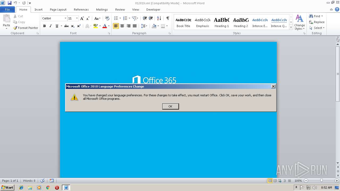Toggle Bold formatting
Image resolution: width=340 pixels, height=191 pixels.
coord(44,26)
